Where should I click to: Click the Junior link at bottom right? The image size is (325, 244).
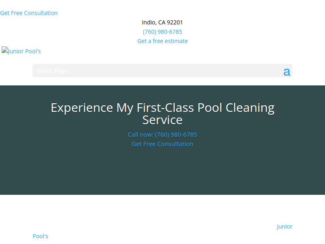click(x=284, y=227)
